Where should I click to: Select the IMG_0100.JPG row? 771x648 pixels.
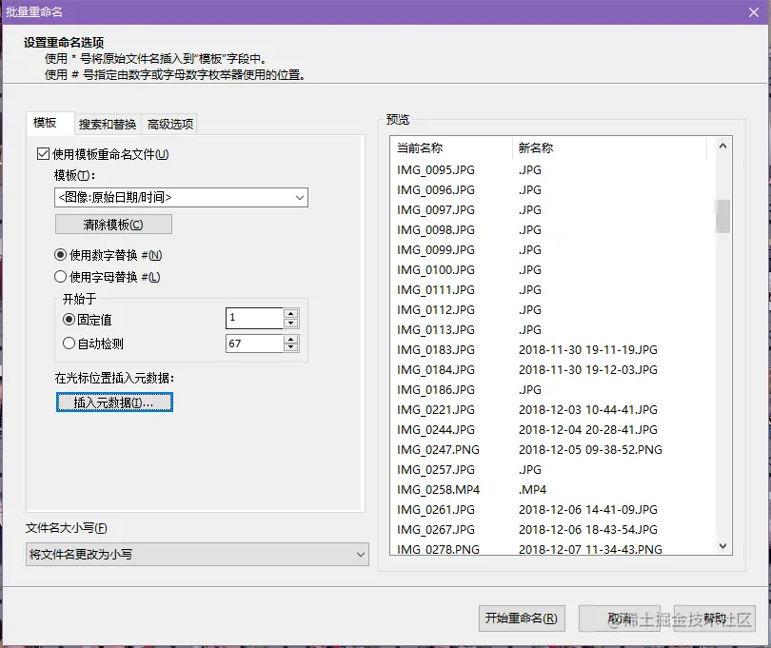[553, 270]
